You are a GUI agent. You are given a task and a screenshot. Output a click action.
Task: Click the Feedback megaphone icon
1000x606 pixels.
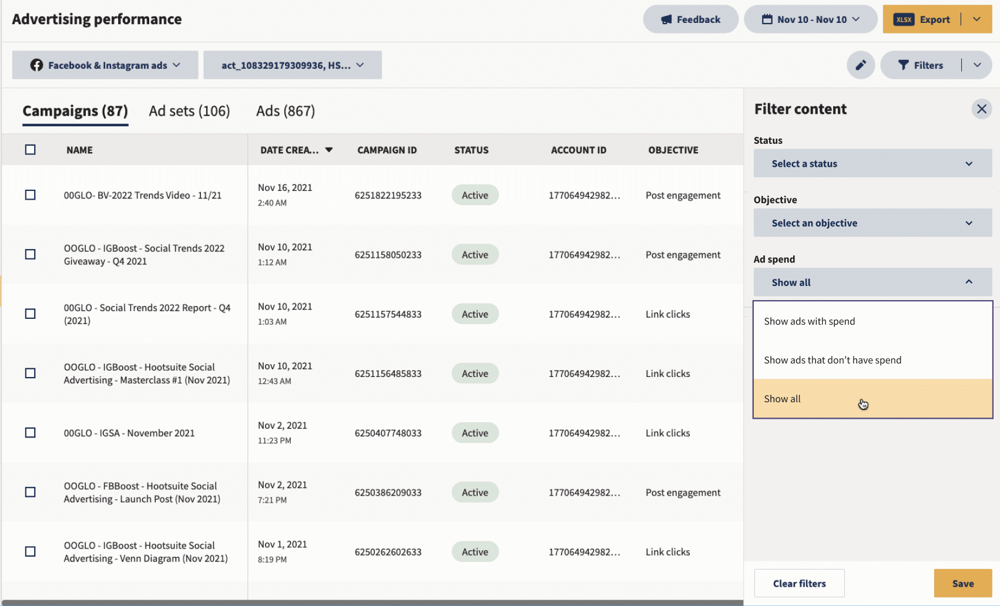[666, 19]
